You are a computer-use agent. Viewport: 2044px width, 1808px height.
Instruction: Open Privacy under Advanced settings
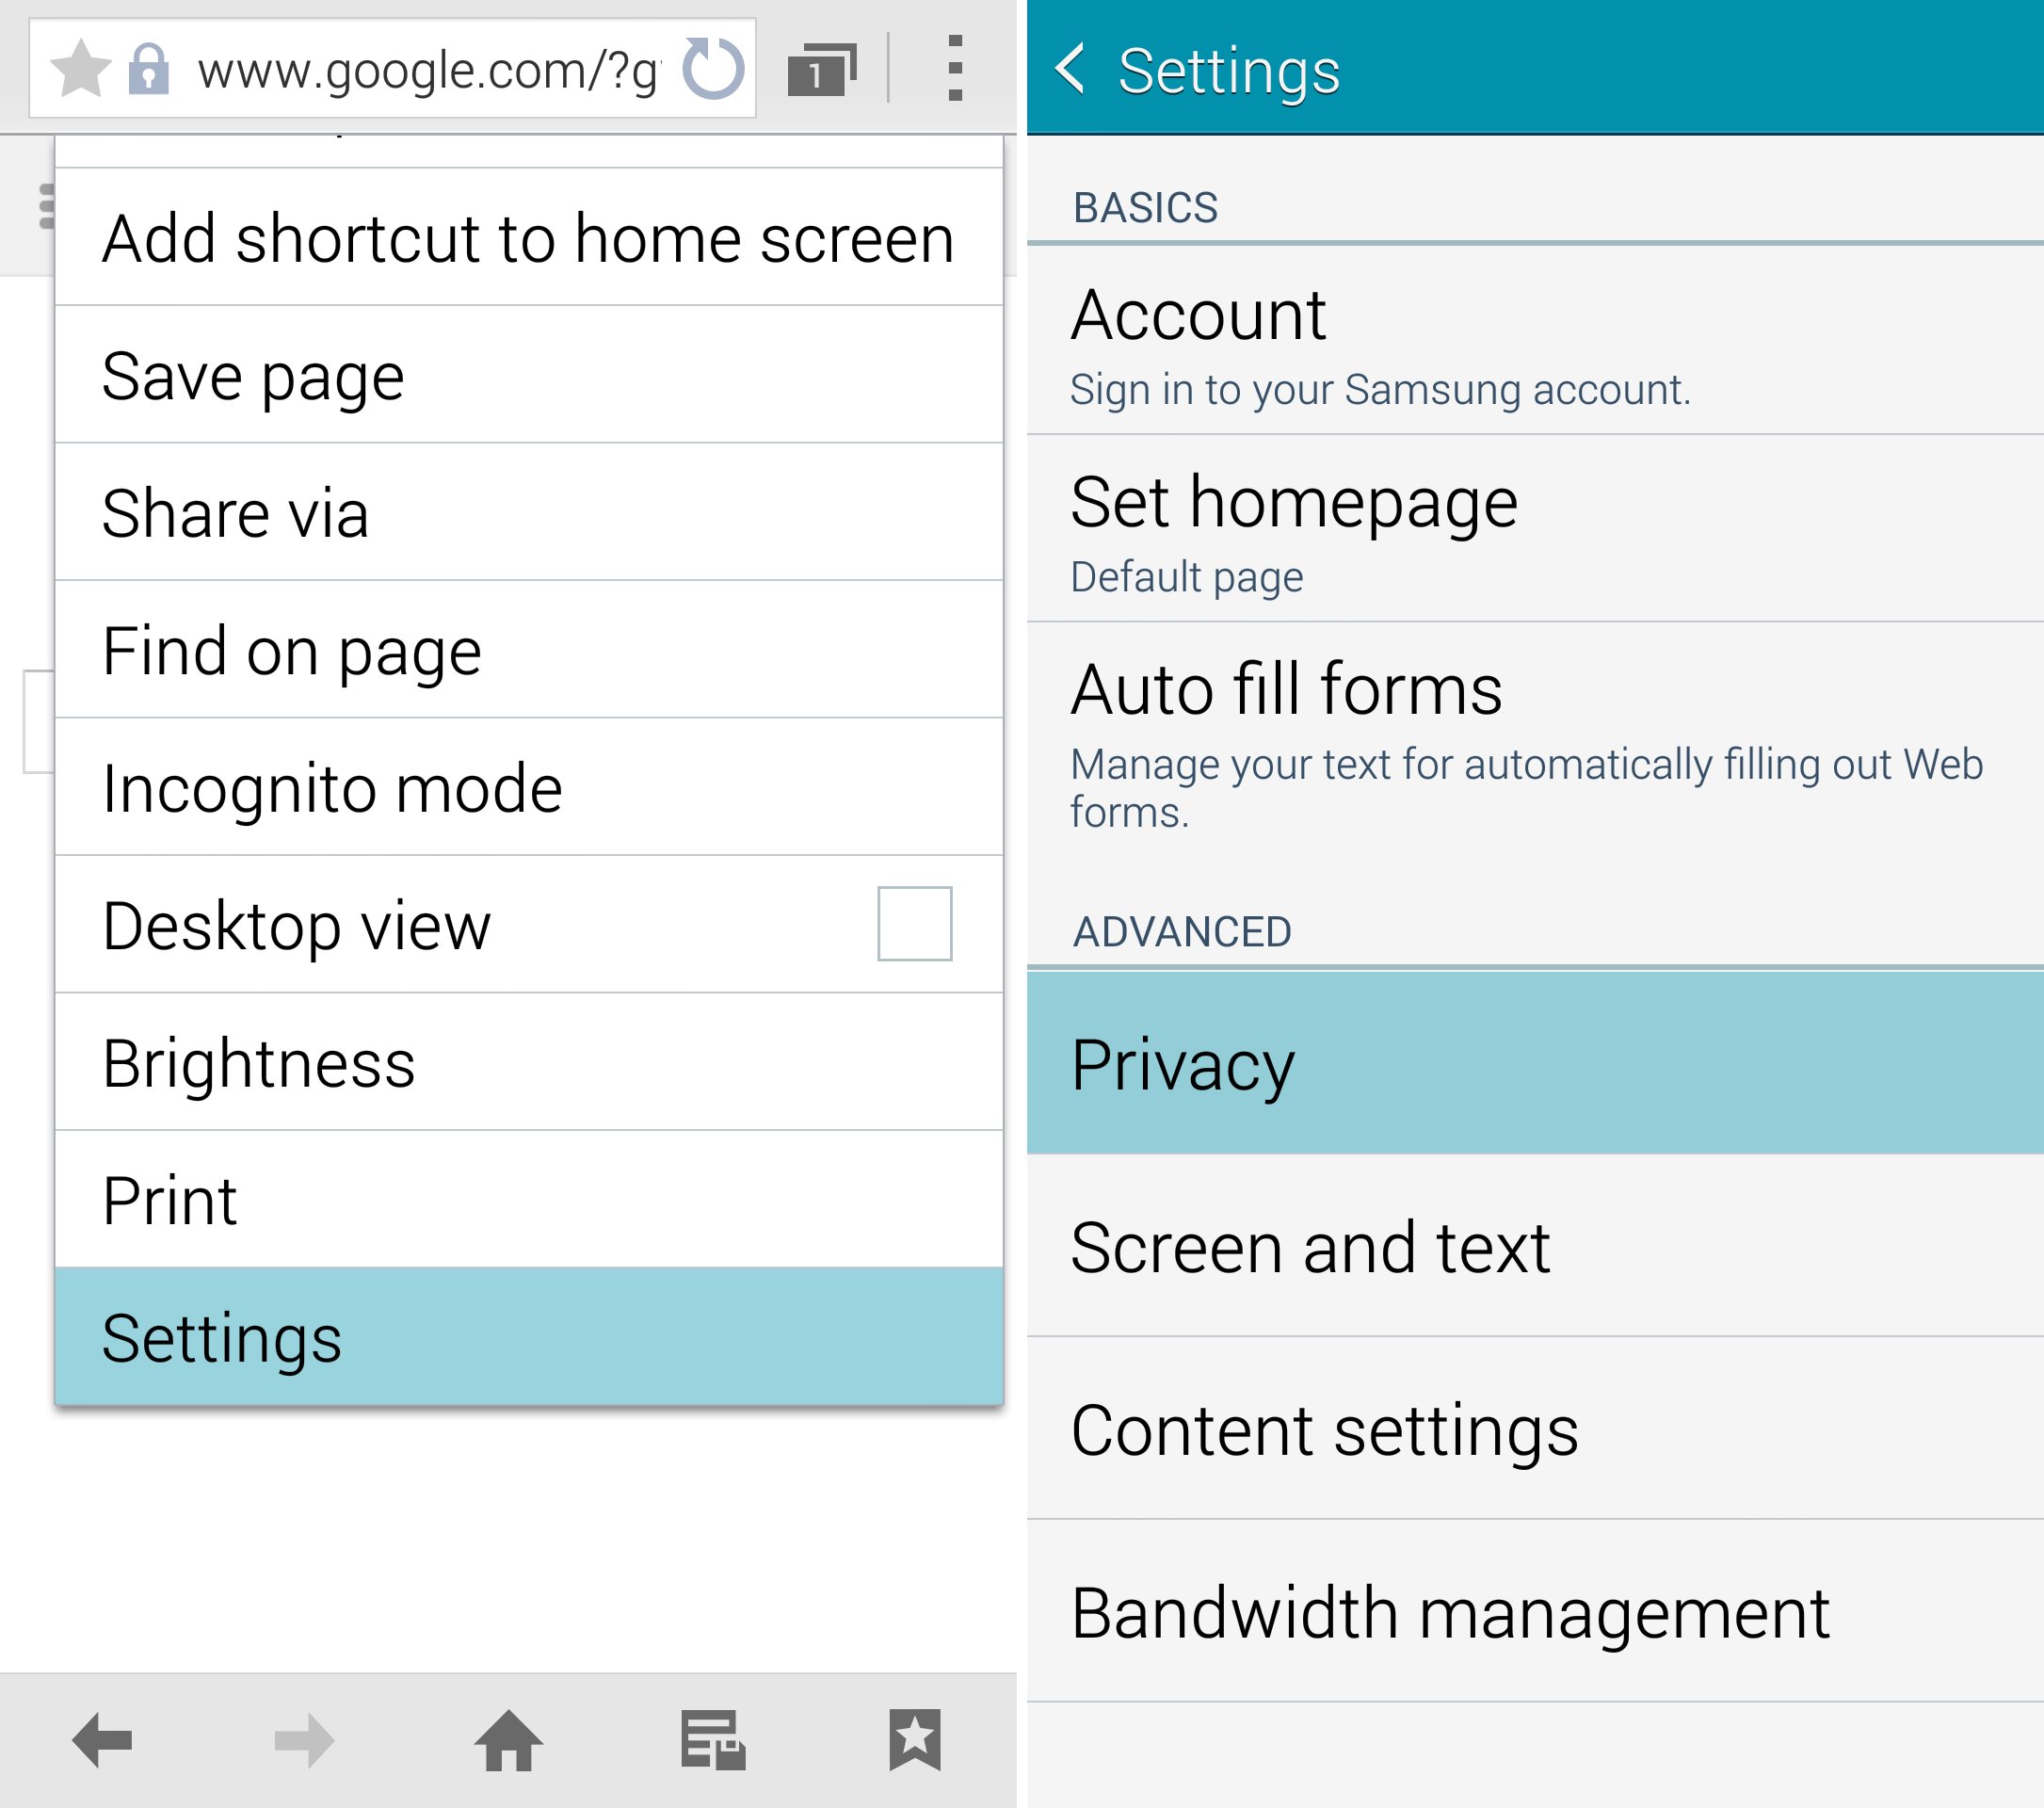1535,1062
